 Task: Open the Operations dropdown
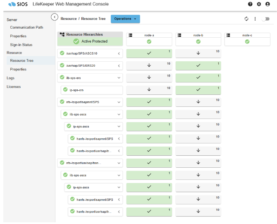125,19
